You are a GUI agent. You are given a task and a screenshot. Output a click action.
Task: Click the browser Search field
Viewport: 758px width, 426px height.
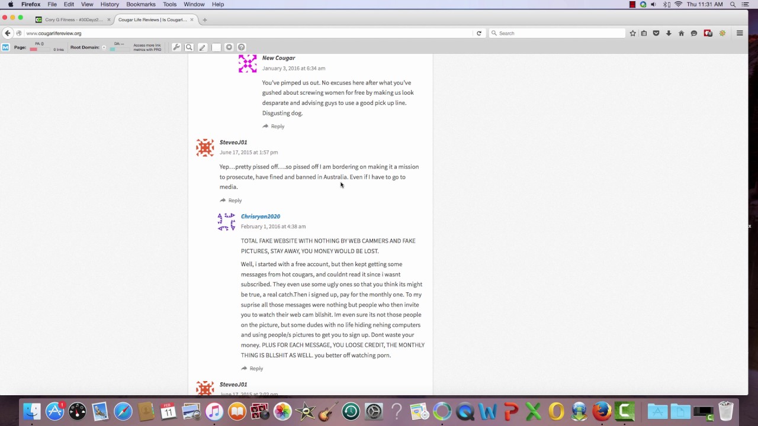point(557,33)
